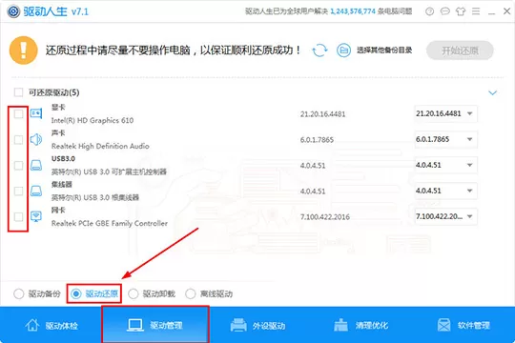Switch to the 软件管理 tab
515x343 pixels.
click(x=463, y=325)
